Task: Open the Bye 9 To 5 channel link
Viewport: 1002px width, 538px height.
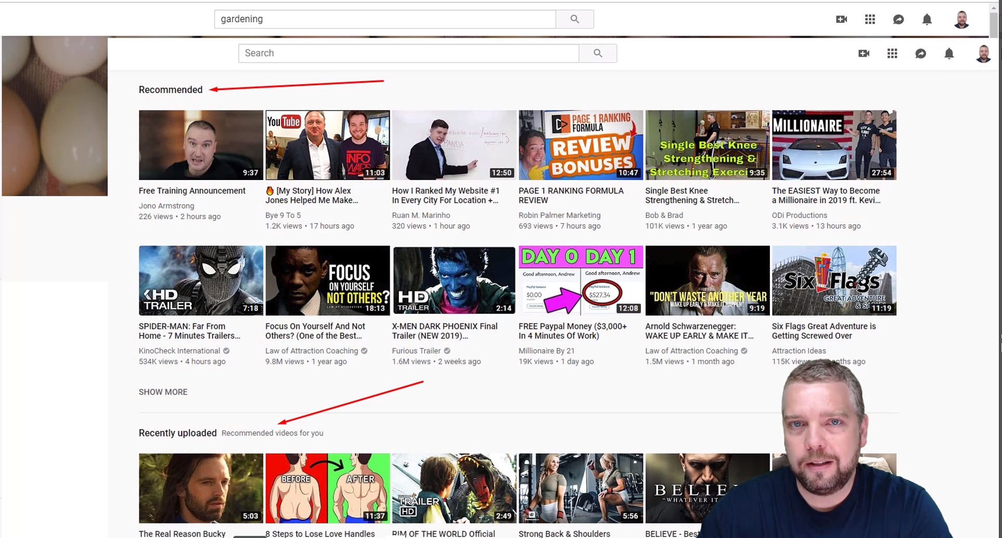Action: pyautogui.click(x=283, y=215)
